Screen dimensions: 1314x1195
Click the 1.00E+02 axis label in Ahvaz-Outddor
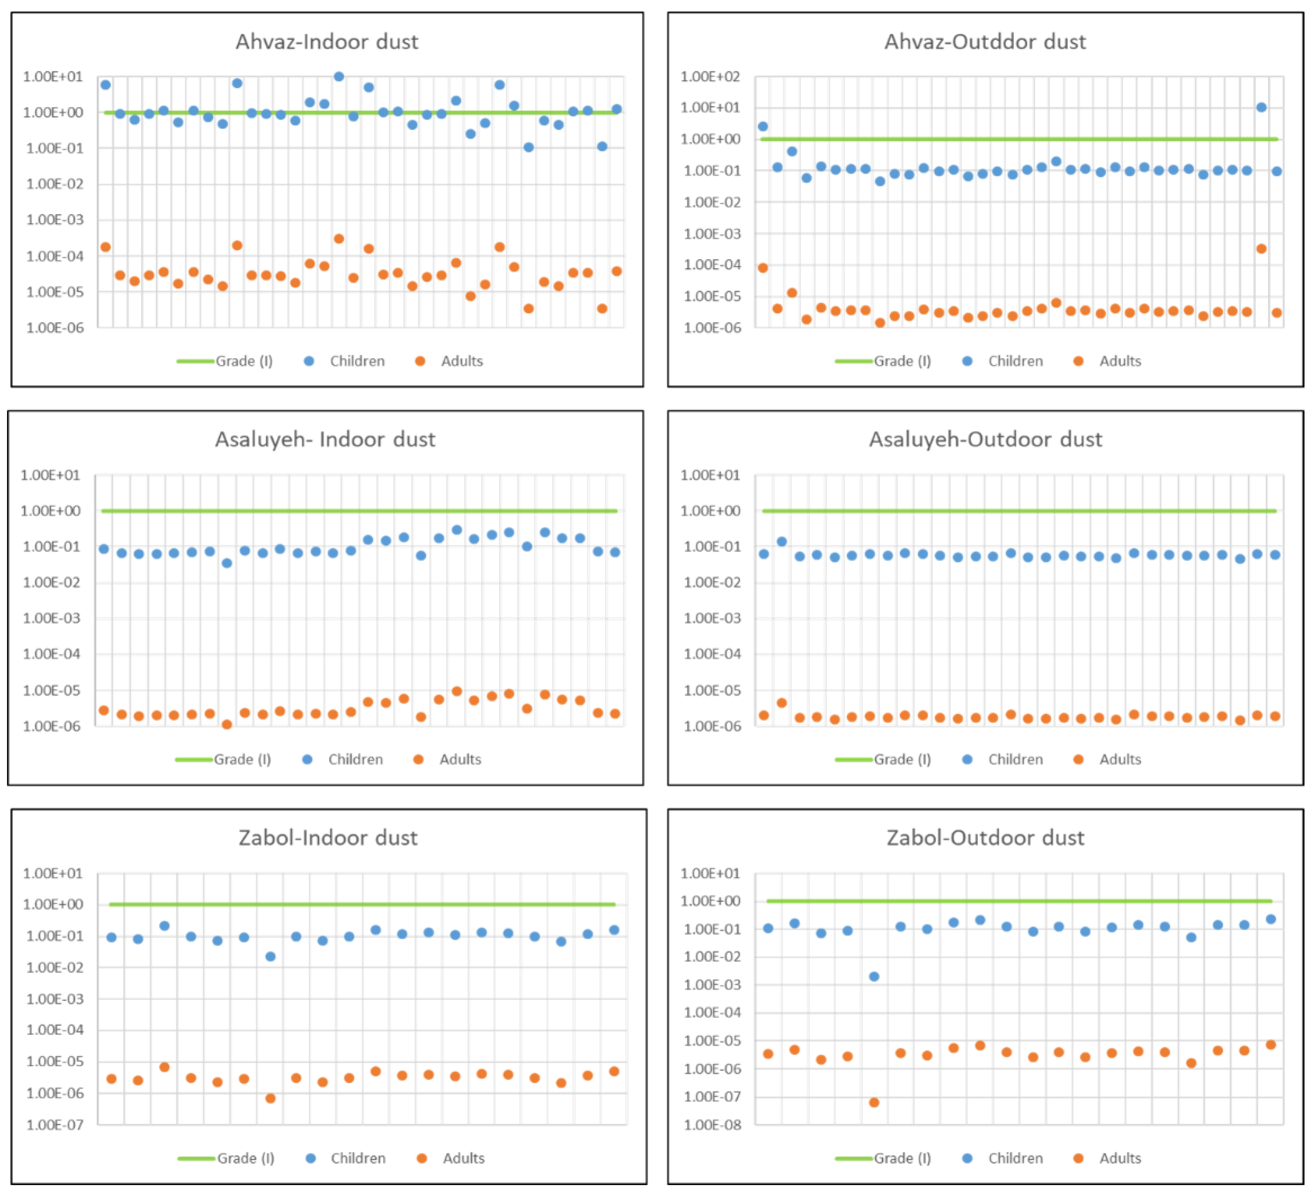click(710, 77)
